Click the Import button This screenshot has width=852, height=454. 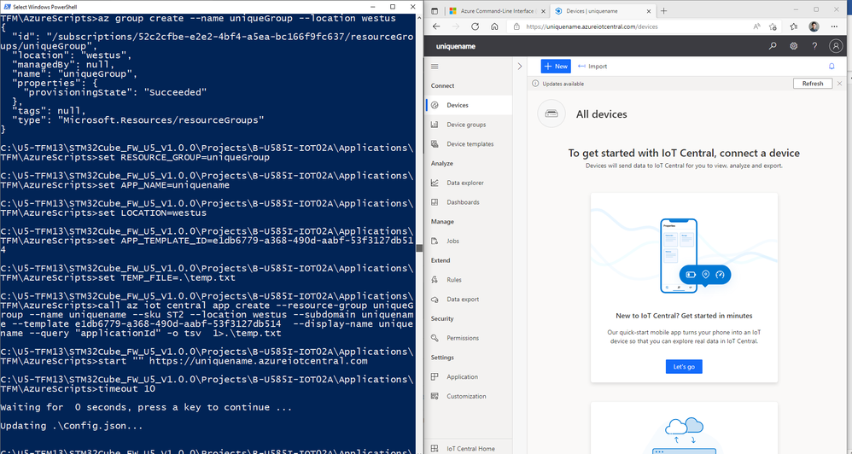592,67
